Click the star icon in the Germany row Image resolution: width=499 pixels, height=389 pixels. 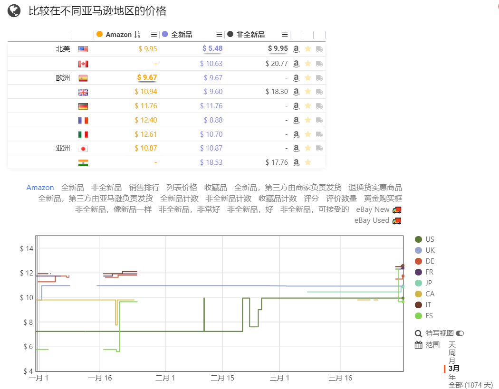pos(308,105)
